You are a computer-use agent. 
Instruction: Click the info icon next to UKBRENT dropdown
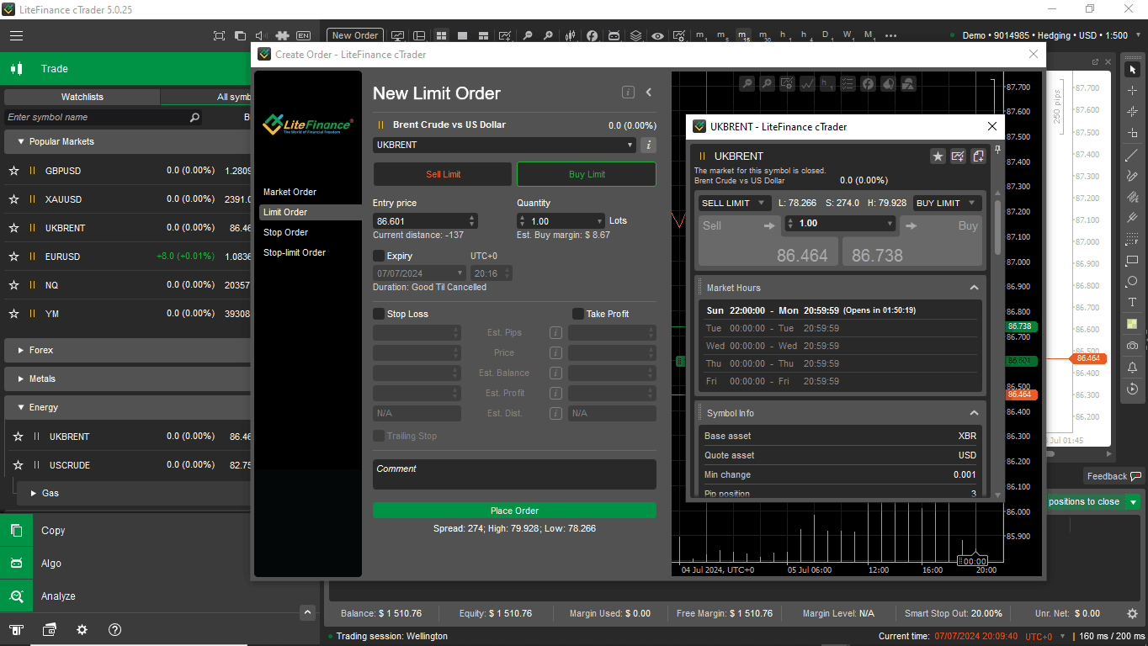coord(648,145)
